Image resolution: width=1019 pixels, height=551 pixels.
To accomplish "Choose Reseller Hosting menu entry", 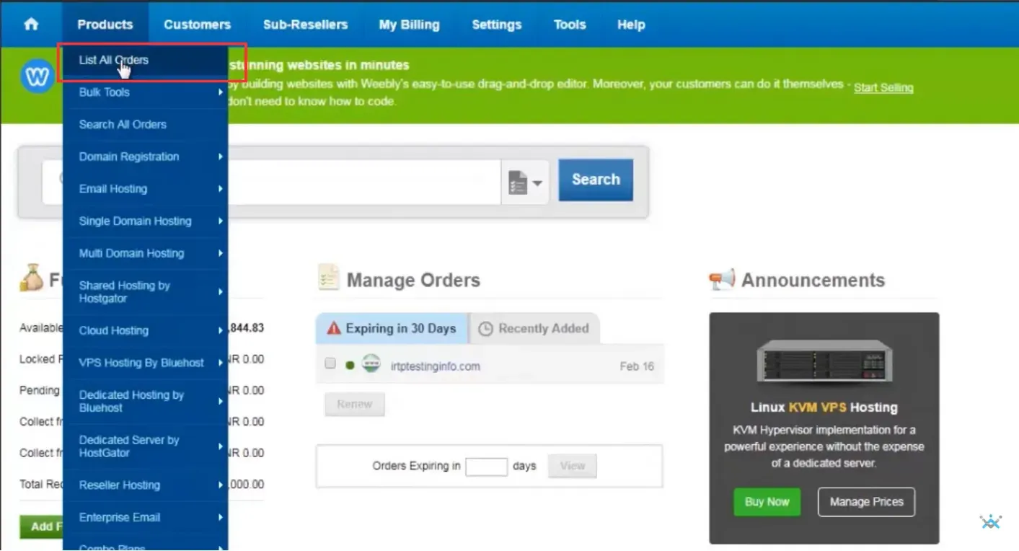I will click(x=146, y=485).
